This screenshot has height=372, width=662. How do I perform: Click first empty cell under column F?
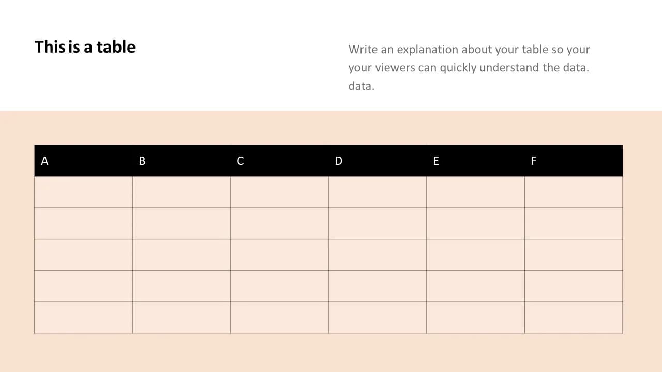pyautogui.click(x=574, y=192)
